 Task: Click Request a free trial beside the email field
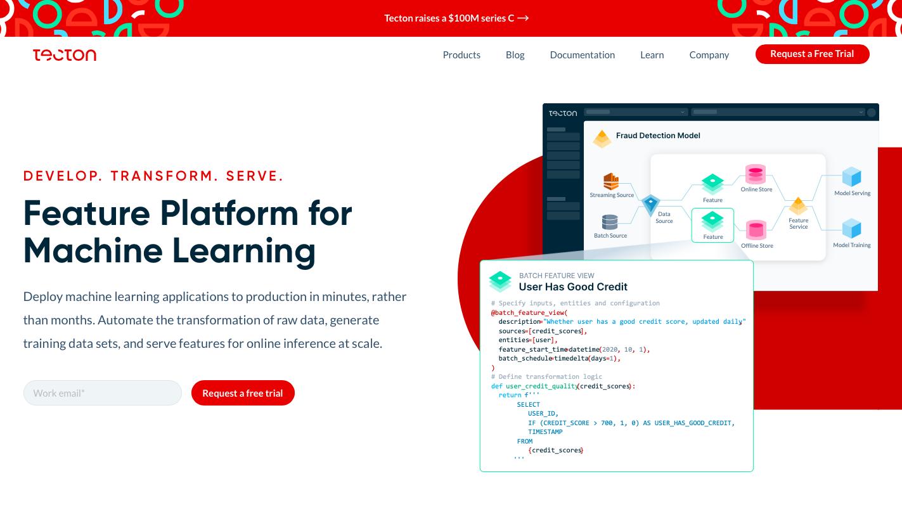click(x=243, y=393)
